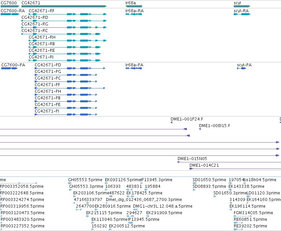Click EST EK093126.5prime
The height and width of the screenshot is (231, 281).
click(123, 180)
